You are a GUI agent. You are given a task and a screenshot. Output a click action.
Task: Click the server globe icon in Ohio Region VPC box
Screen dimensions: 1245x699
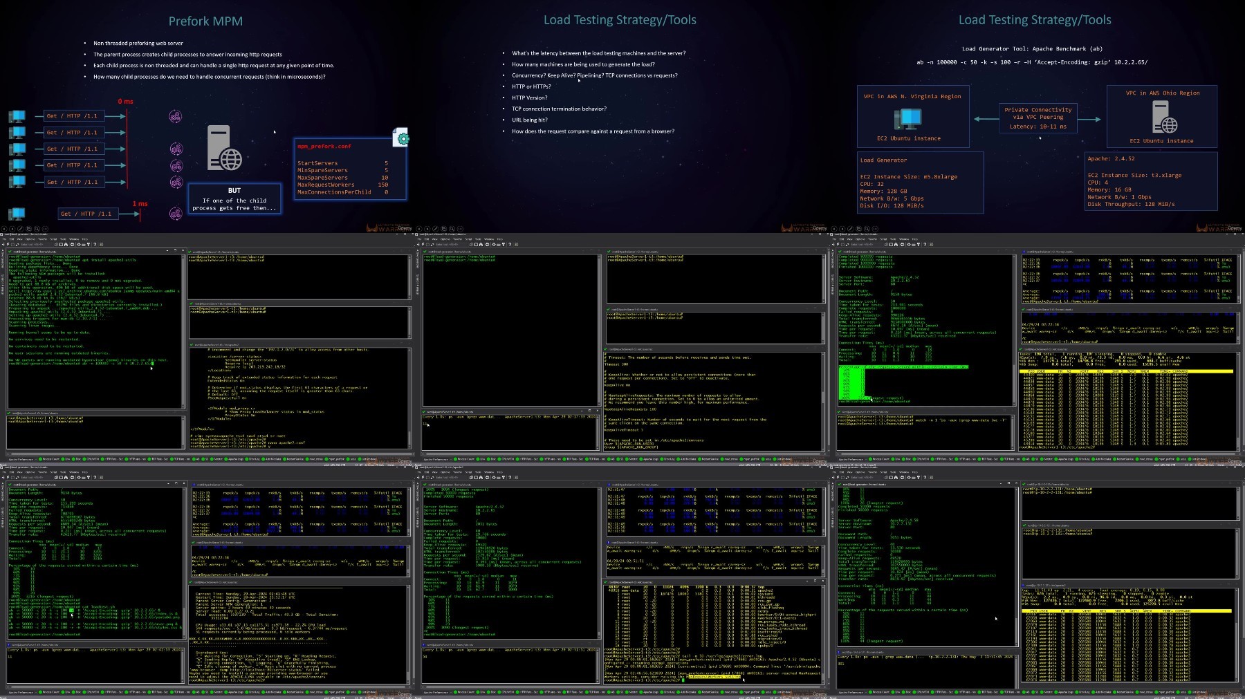pos(1164,117)
